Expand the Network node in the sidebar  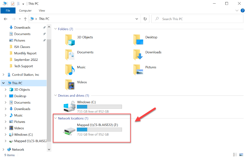point(3,149)
